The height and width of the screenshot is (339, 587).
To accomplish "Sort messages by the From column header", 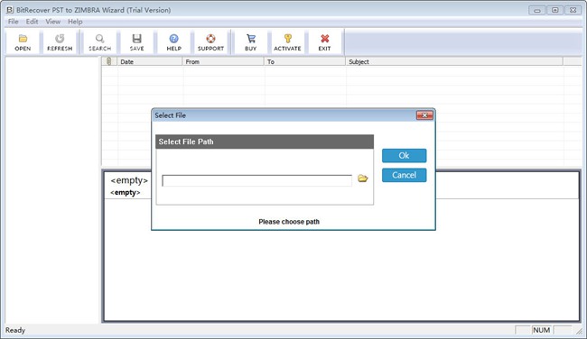I will (223, 61).
